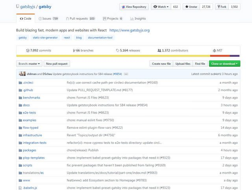This screenshot has height=190, width=252.
Task: Click the .babelrc.js file icon
Action: [x=20, y=188]
